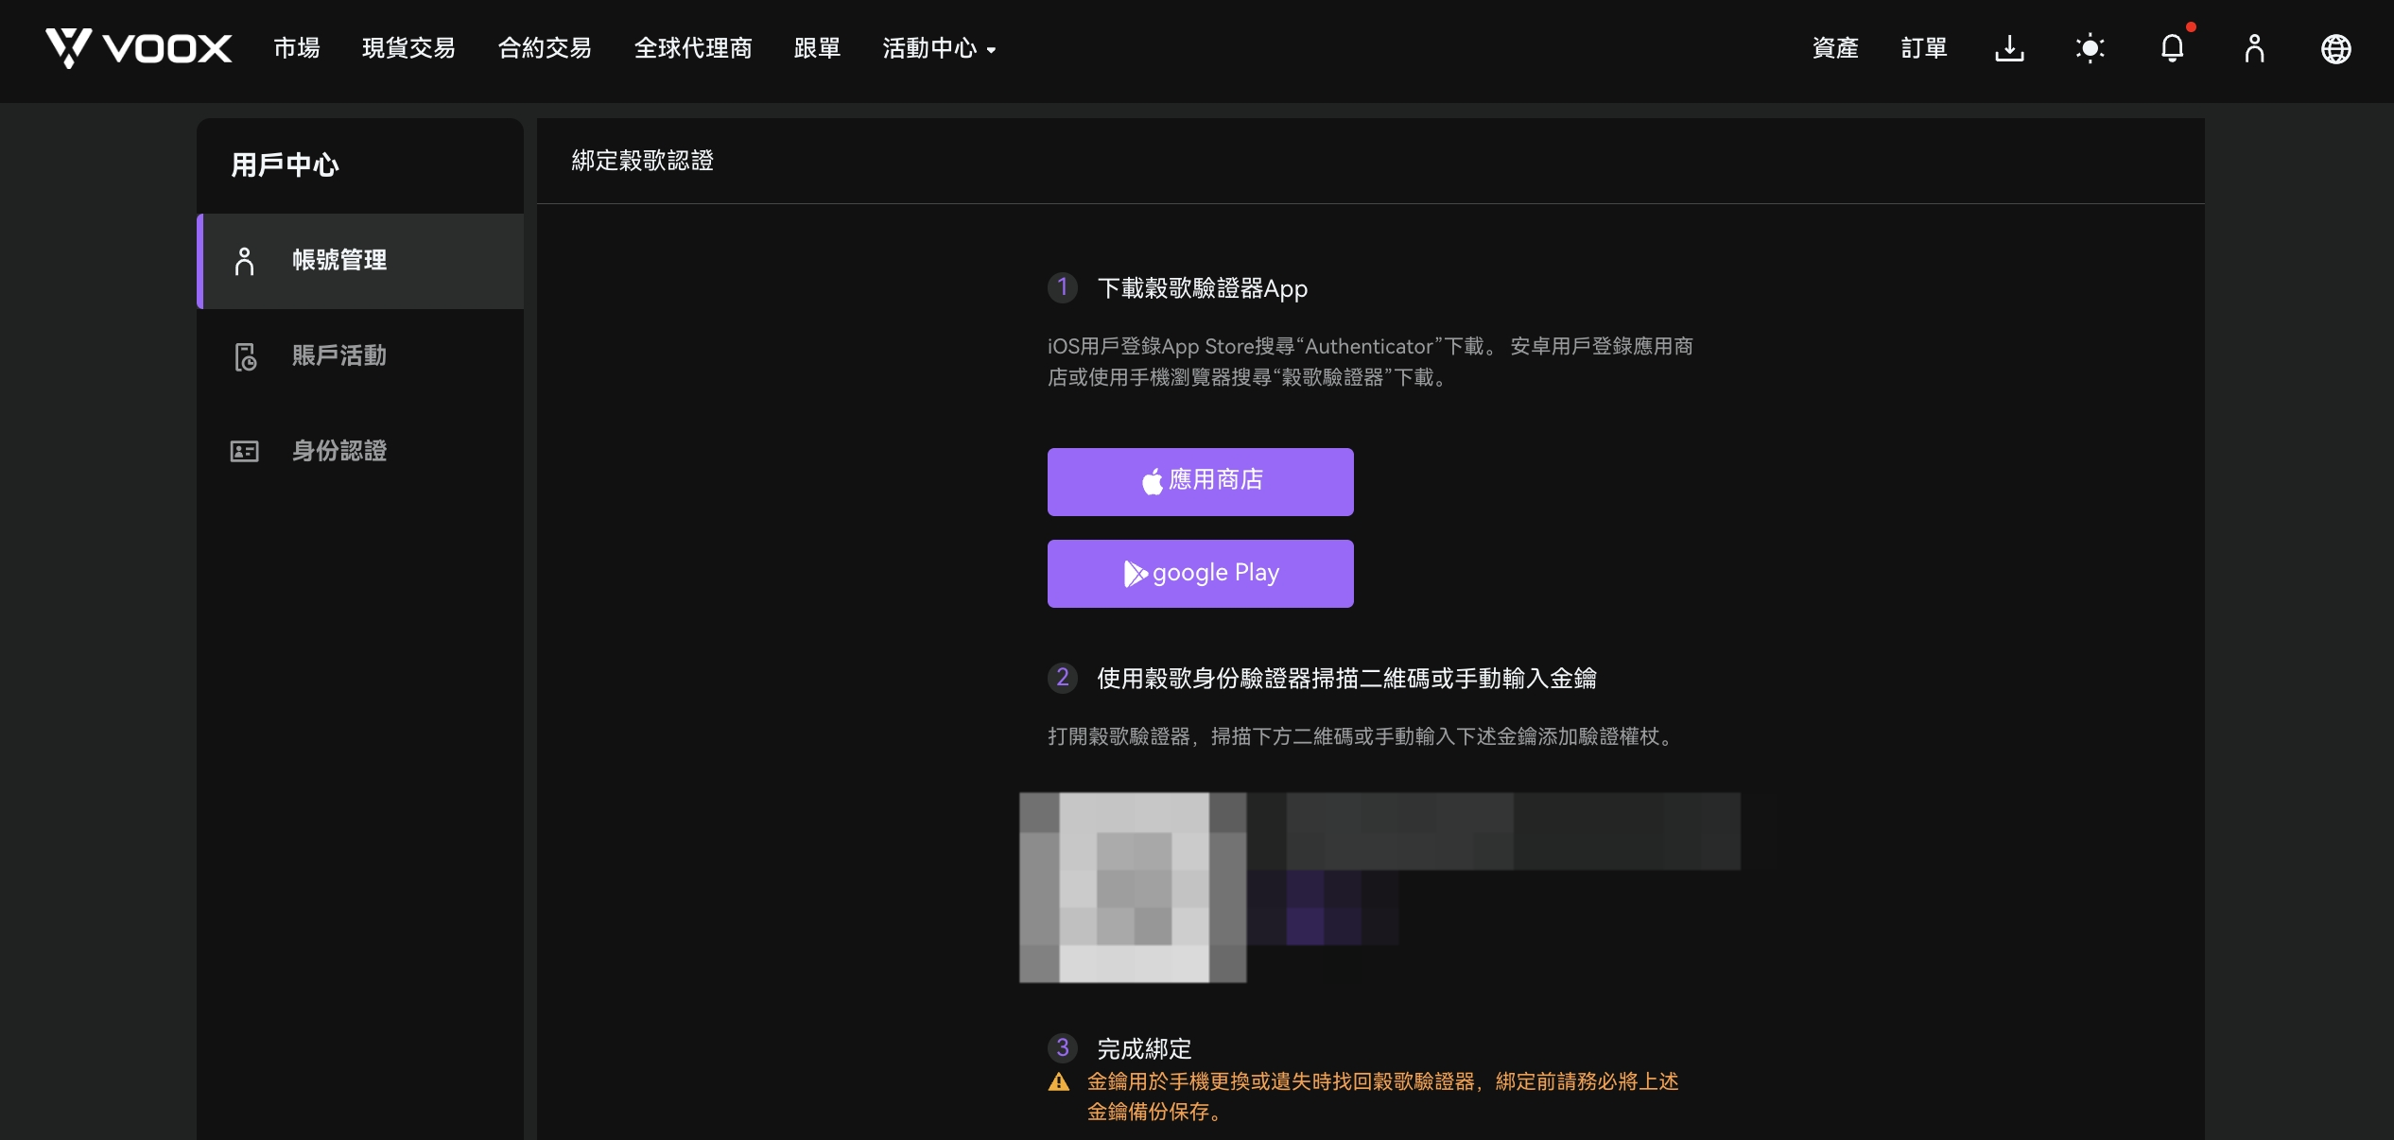The width and height of the screenshot is (2394, 1140).
Task: Click the 下載穀歌驗證器App step title
Action: [x=1203, y=288]
